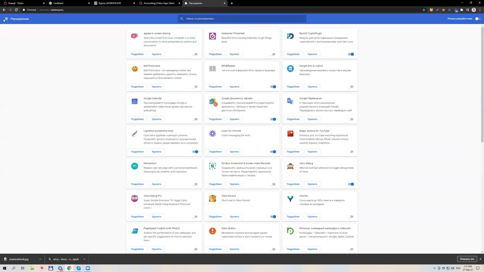The width and height of the screenshot is (484, 272).
Task: Click the Magic Actions for YouTube icon
Action: (x=290, y=133)
